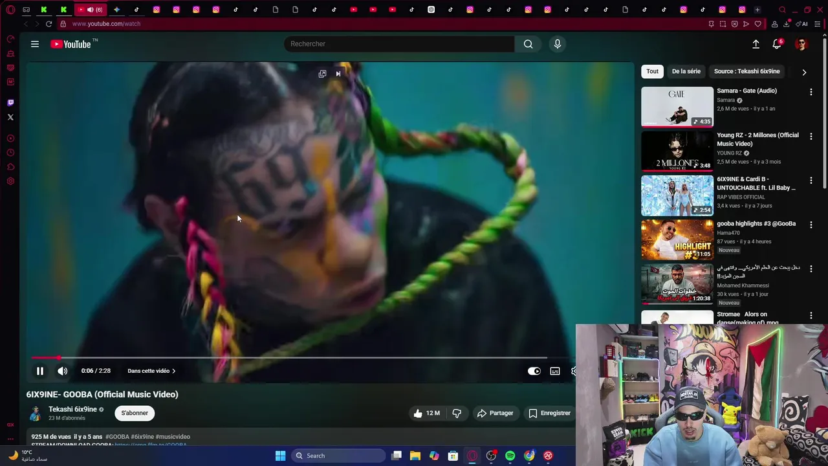Toggle subtitles with the captions button

coord(555,371)
